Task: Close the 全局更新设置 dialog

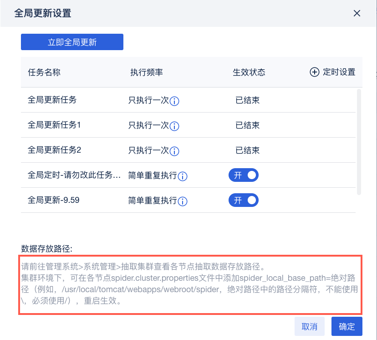Action: (357, 13)
